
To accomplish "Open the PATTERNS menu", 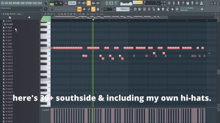I will 16,3.
